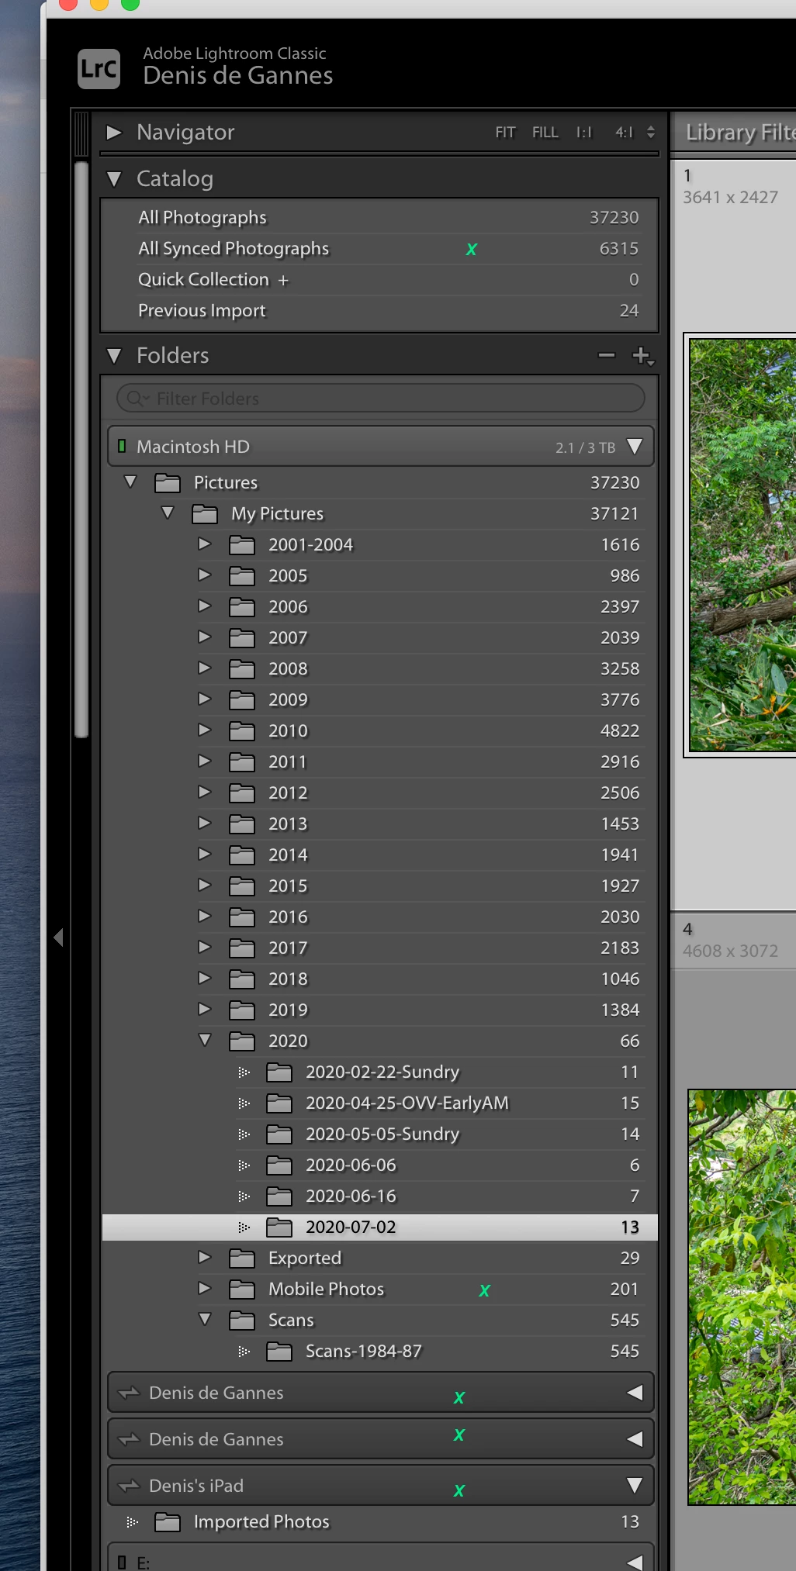Select the 2015 folder icon
The image size is (796, 1571).
242,886
